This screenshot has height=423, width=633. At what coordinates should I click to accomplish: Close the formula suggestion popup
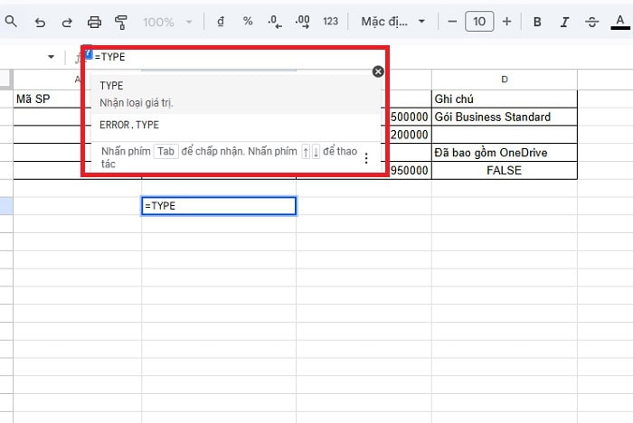point(378,71)
